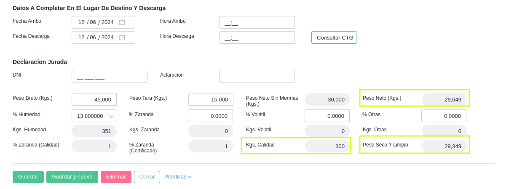Image resolution: width=506 pixels, height=189 pixels.
Task: Click the Eliminar button
Action: tap(116, 177)
